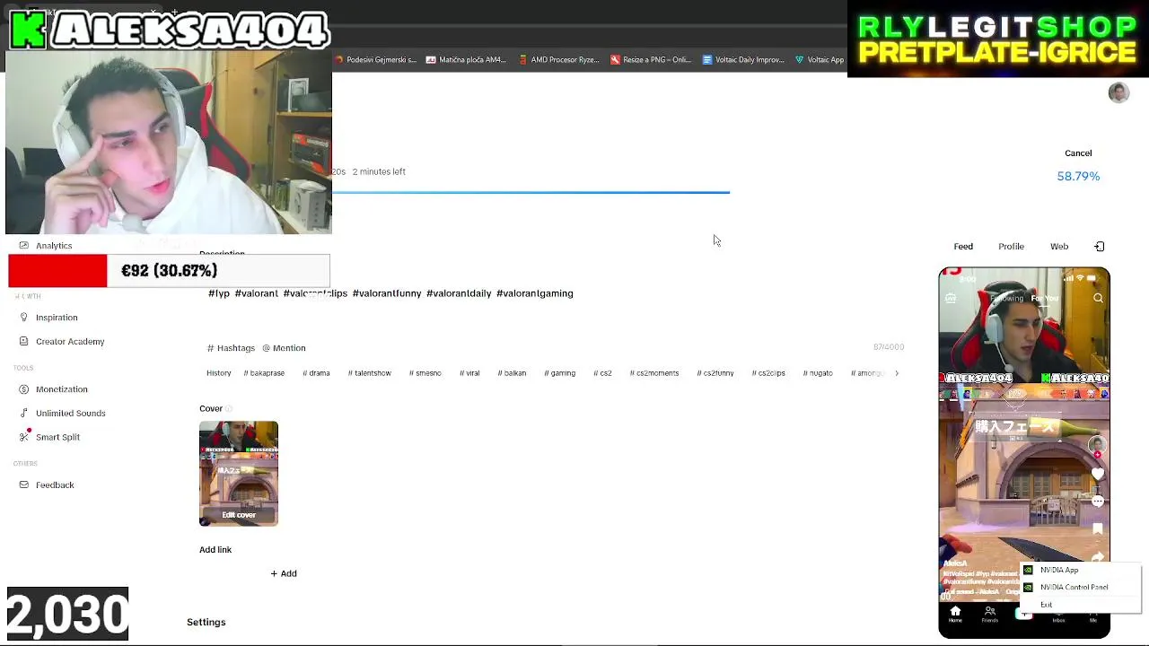Open the Creator Academy icon
The width and height of the screenshot is (1149, 646).
[24, 342]
